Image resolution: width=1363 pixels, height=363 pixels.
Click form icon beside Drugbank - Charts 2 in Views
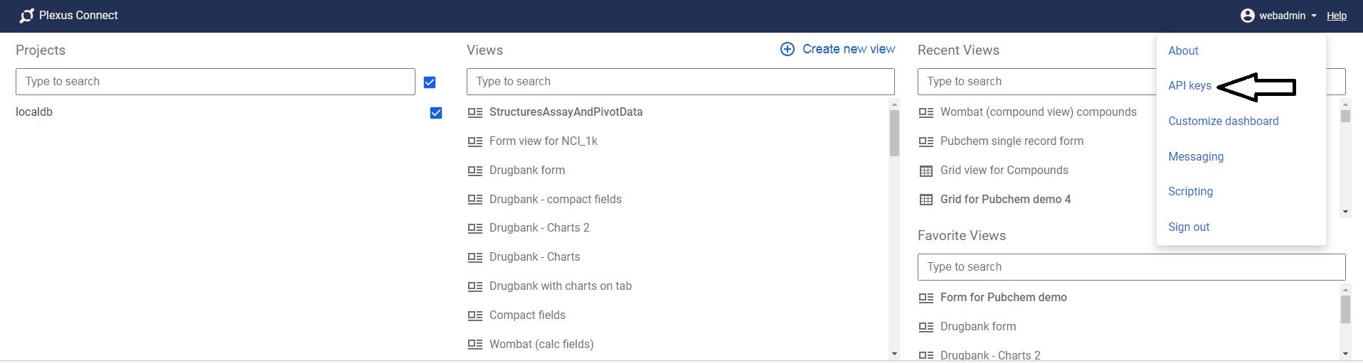tap(475, 228)
